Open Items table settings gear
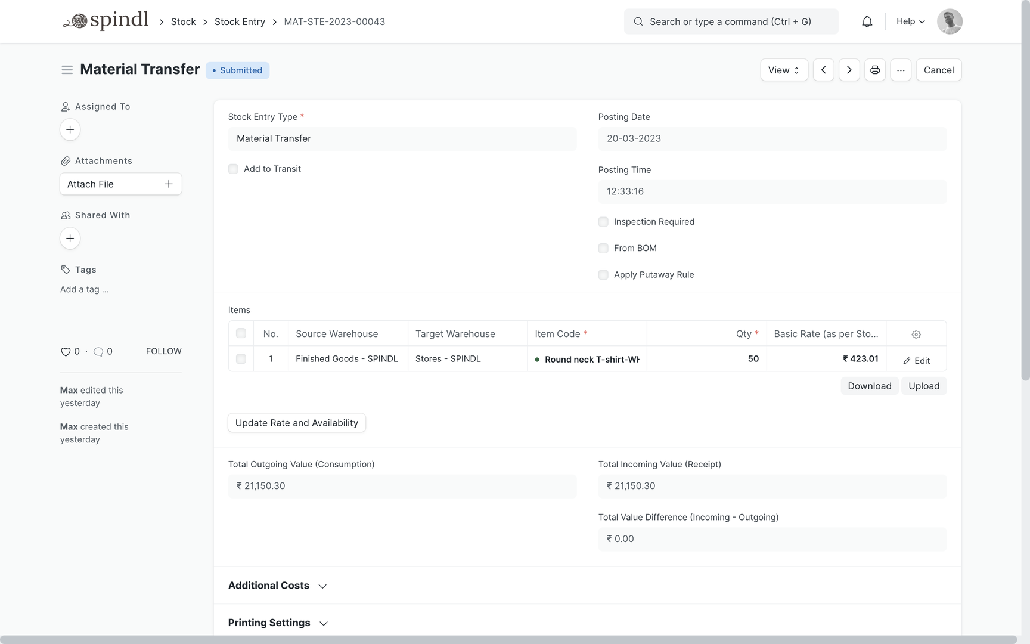This screenshot has width=1030, height=644. pyautogui.click(x=916, y=335)
